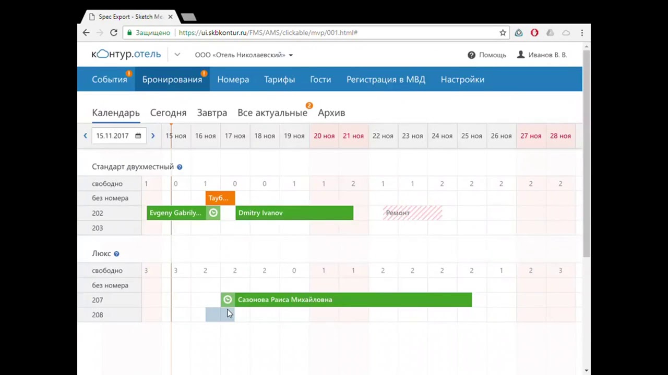Open calendar picker icon in date field
This screenshot has height=375, width=668.
coord(138,136)
